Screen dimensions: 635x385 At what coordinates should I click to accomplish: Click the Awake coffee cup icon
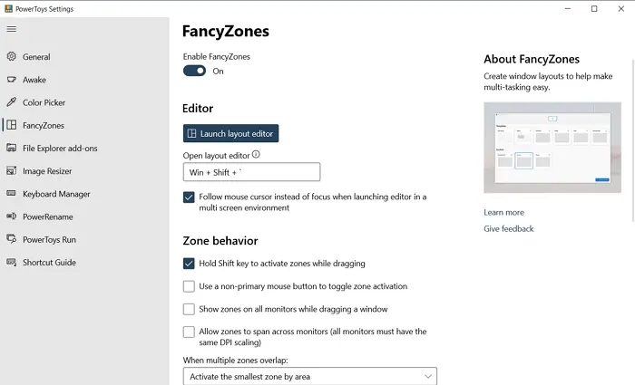coord(11,80)
